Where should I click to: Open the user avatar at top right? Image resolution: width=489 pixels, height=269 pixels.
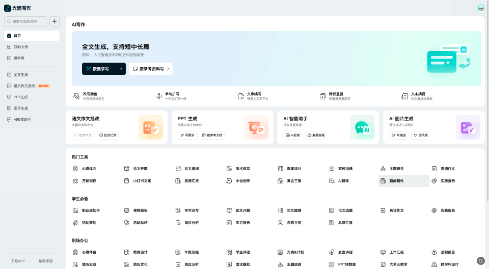(480, 8)
